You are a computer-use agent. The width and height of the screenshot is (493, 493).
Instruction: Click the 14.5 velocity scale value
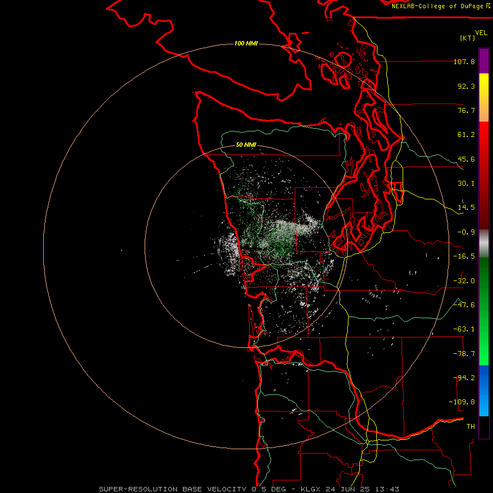click(466, 208)
